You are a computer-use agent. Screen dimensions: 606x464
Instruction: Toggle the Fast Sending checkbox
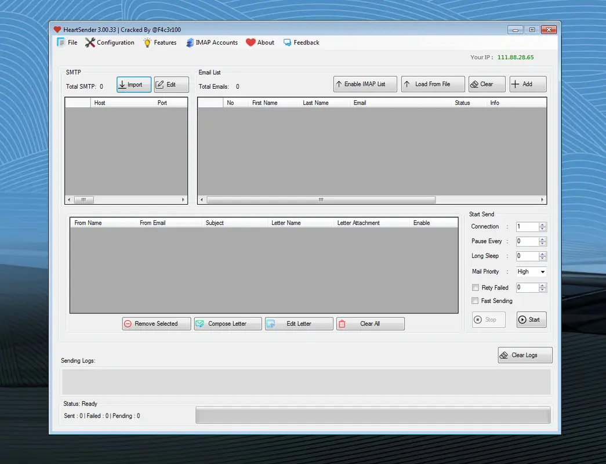(476, 301)
